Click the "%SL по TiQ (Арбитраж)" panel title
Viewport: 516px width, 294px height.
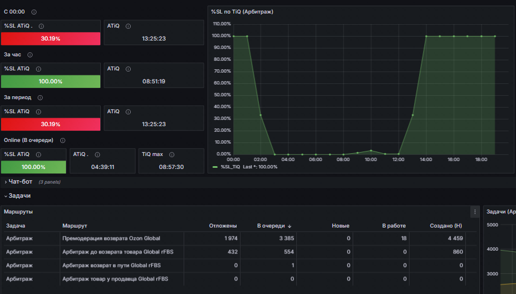point(242,11)
